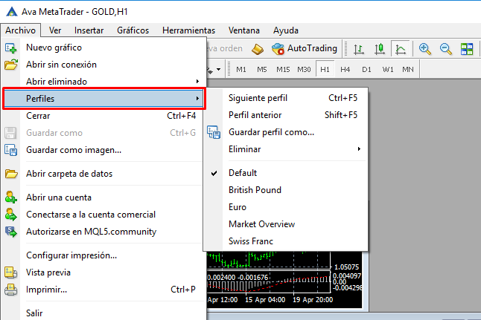Viewport: 481px width, 320px height.
Task: Choose Configurar impresión
Action: point(103,255)
